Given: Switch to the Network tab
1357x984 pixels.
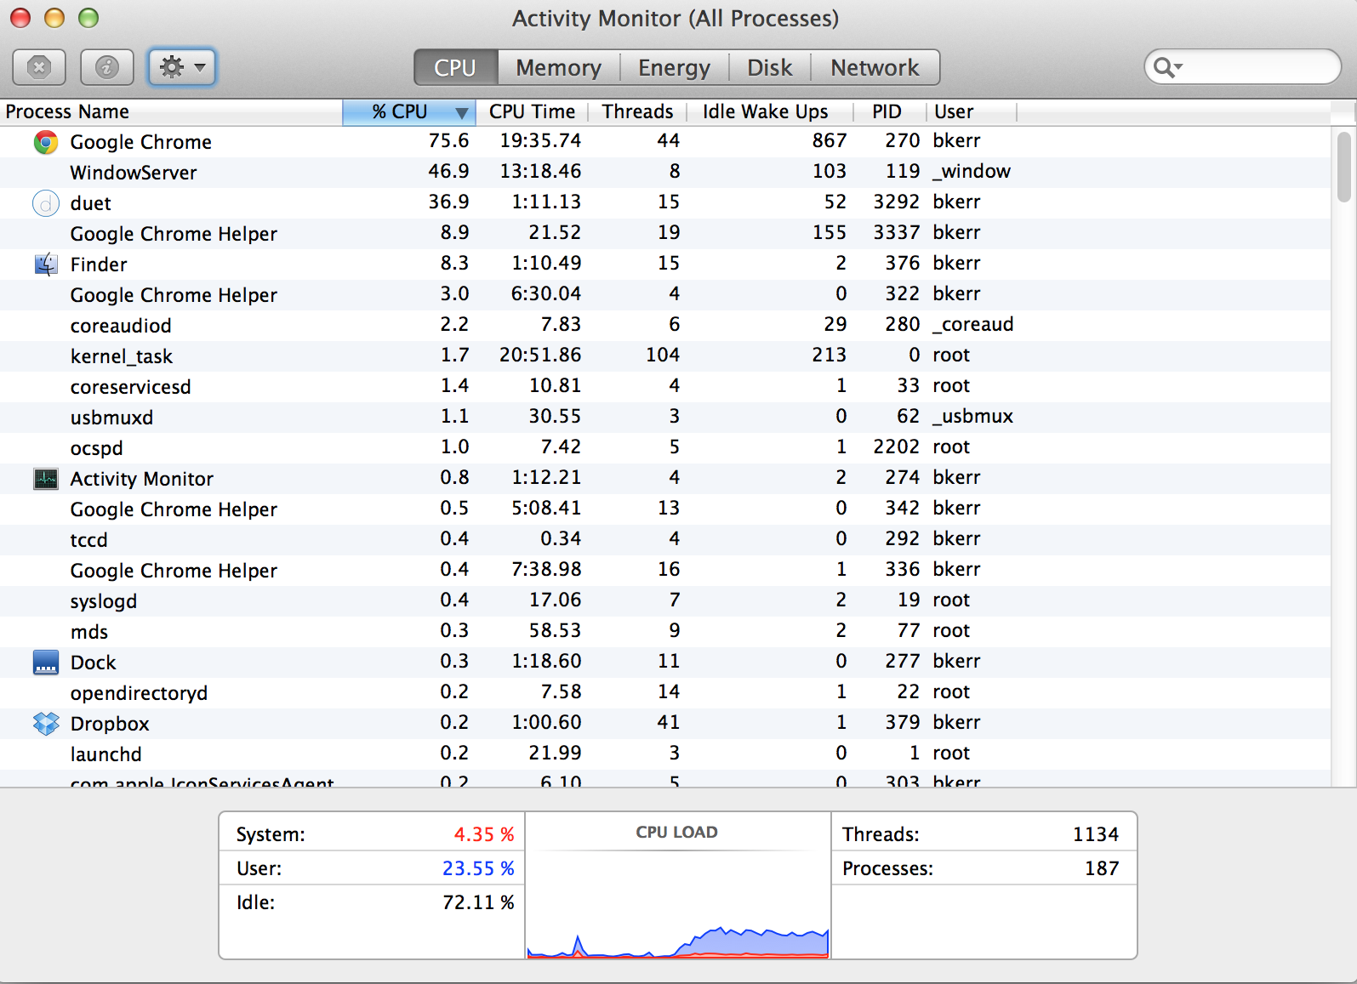Looking at the screenshot, I should 875,67.
